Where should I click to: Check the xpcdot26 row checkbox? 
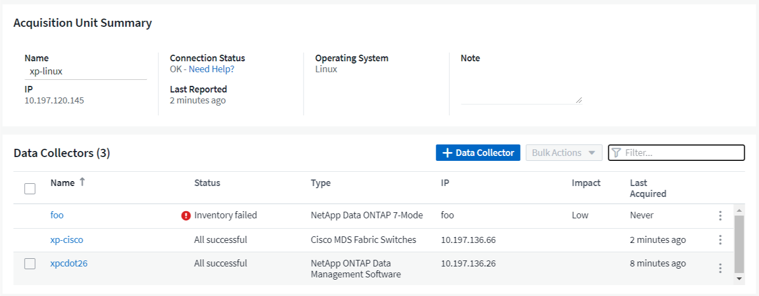30,264
